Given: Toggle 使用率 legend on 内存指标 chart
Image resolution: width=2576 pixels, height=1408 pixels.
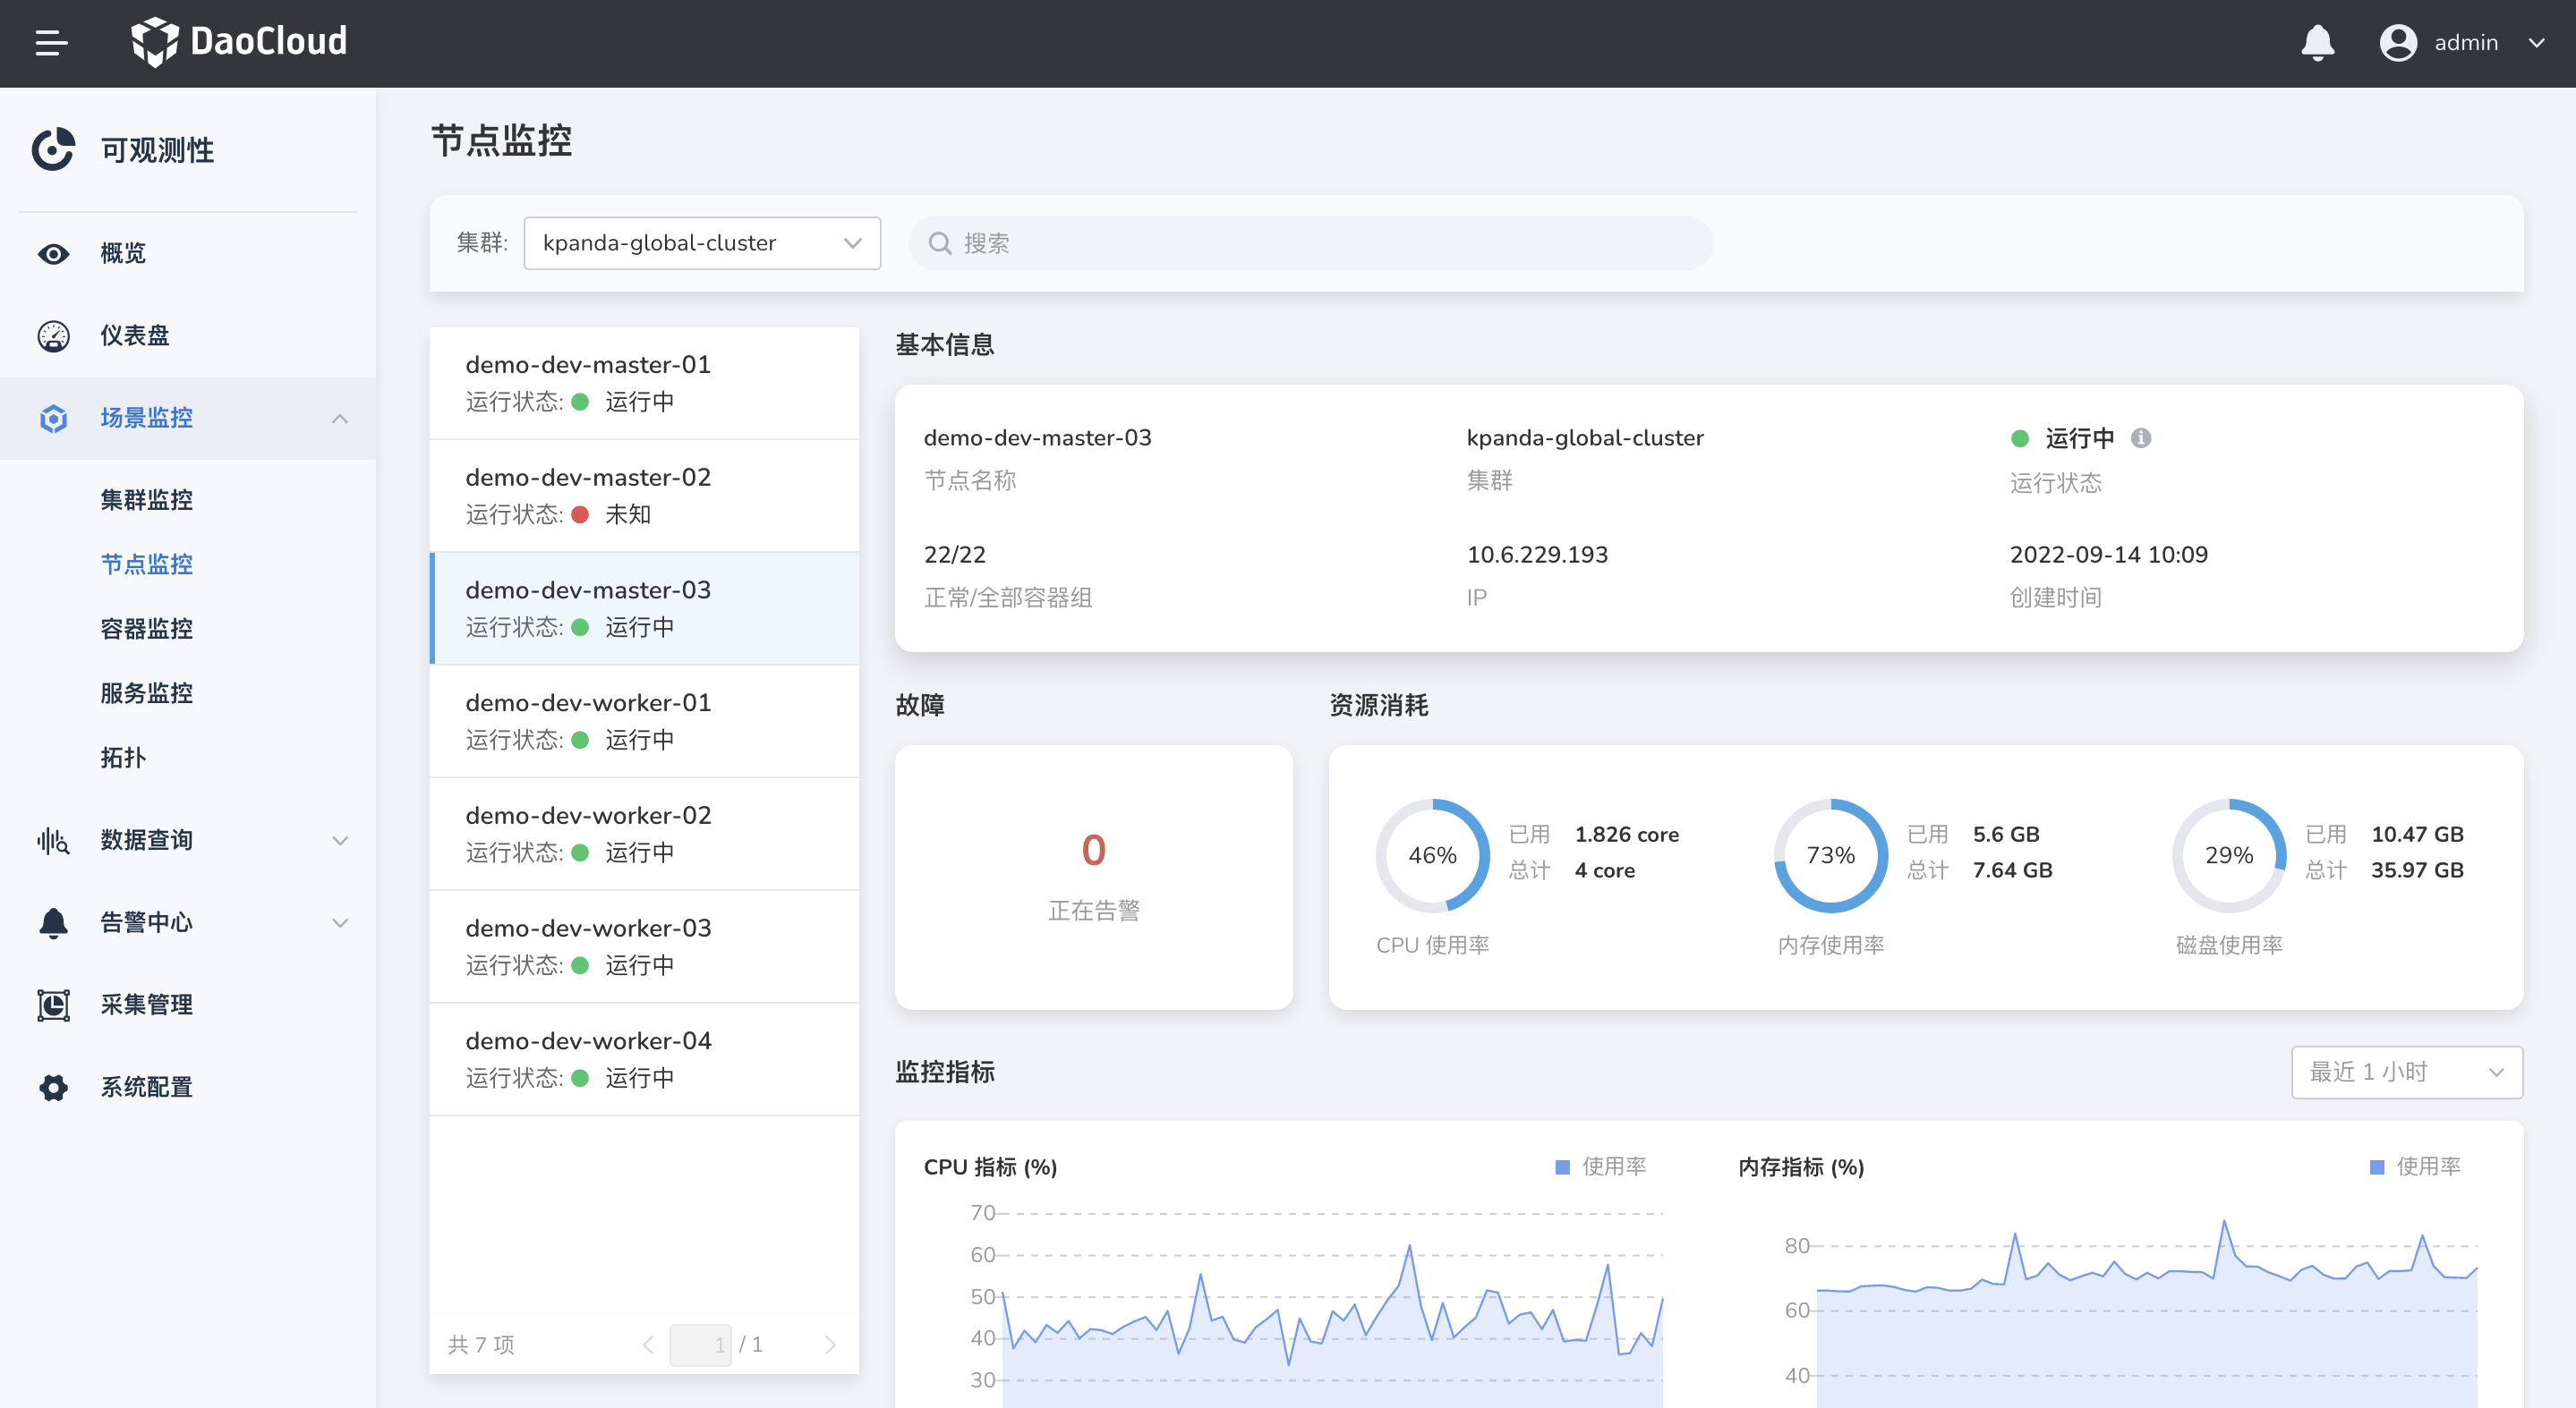Looking at the screenshot, I should click(2416, 1166).
